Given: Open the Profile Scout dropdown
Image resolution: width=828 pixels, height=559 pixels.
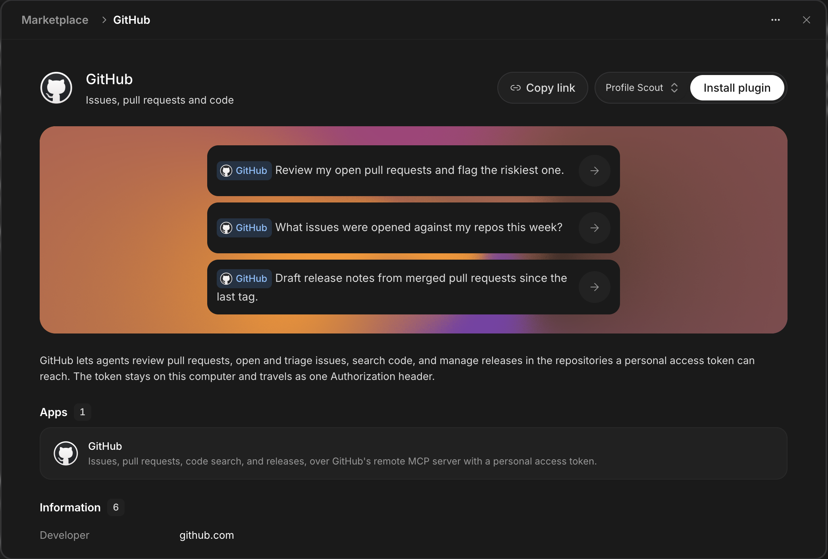Looking at the screenshot, I should point(642,88).
